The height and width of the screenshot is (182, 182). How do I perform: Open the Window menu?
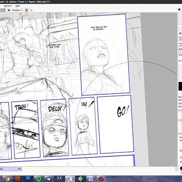tap(8, 6)
